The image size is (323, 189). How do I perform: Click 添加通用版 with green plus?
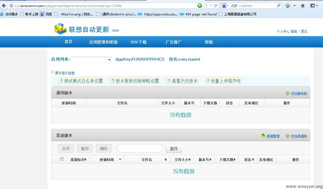[296, 94]
